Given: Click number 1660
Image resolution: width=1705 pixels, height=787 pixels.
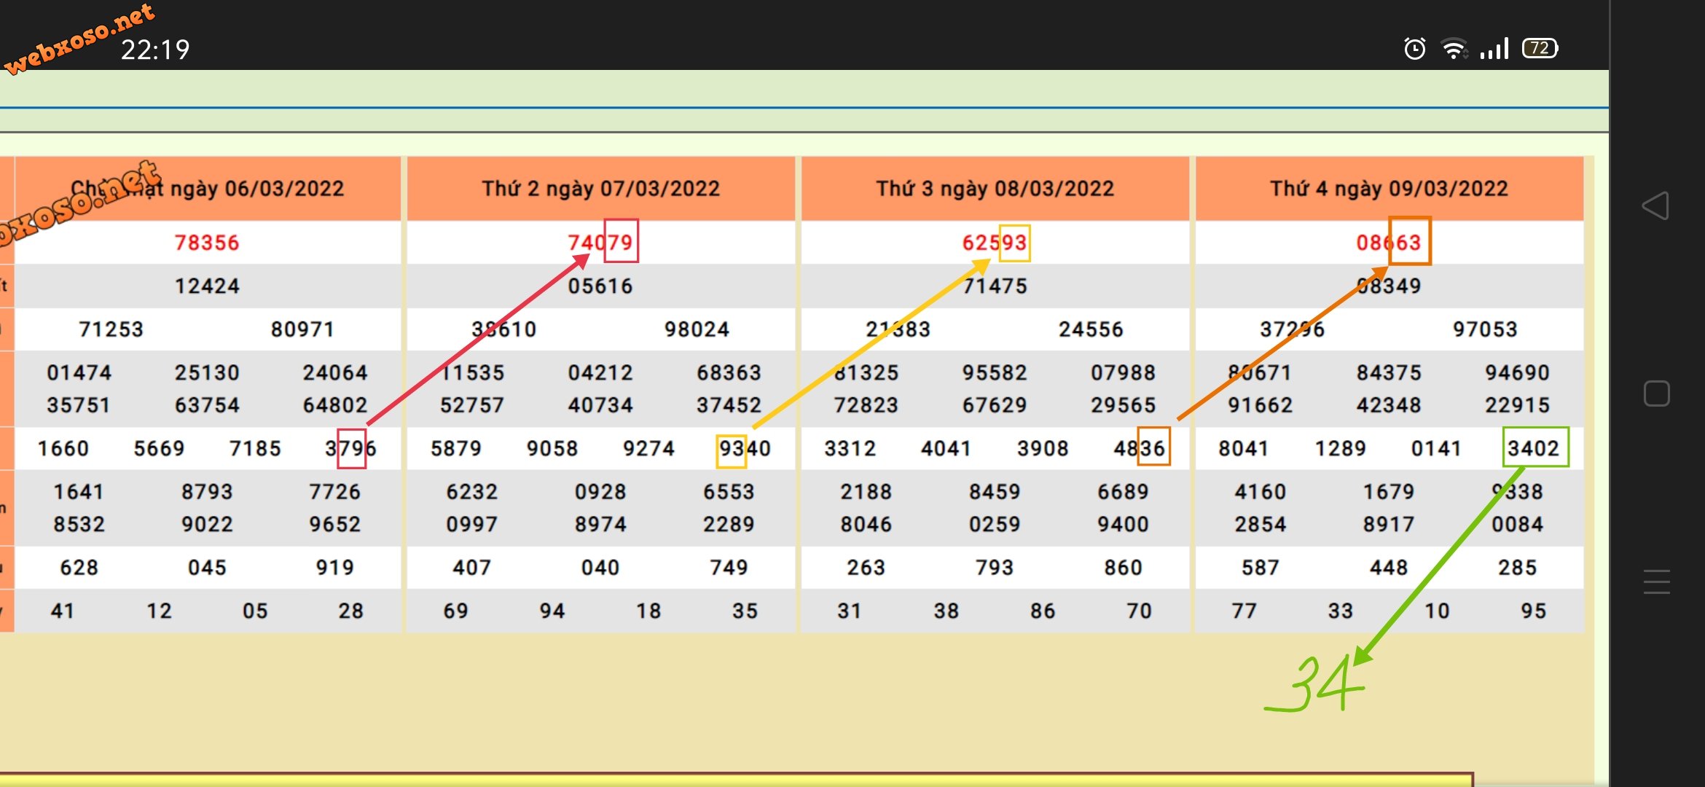Looking at the screenshot, I should tap(63, 448).
